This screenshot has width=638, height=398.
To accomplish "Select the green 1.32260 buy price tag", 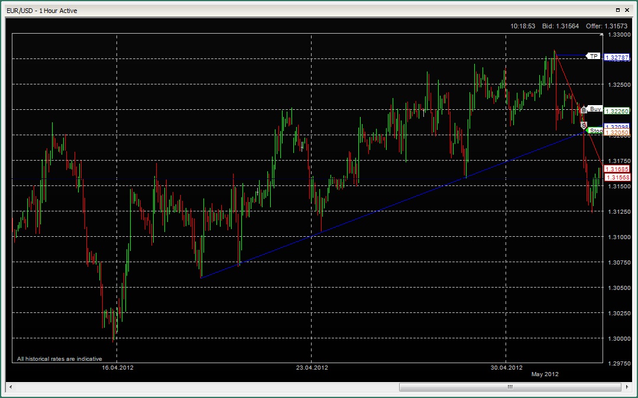I will click(618, 110).
